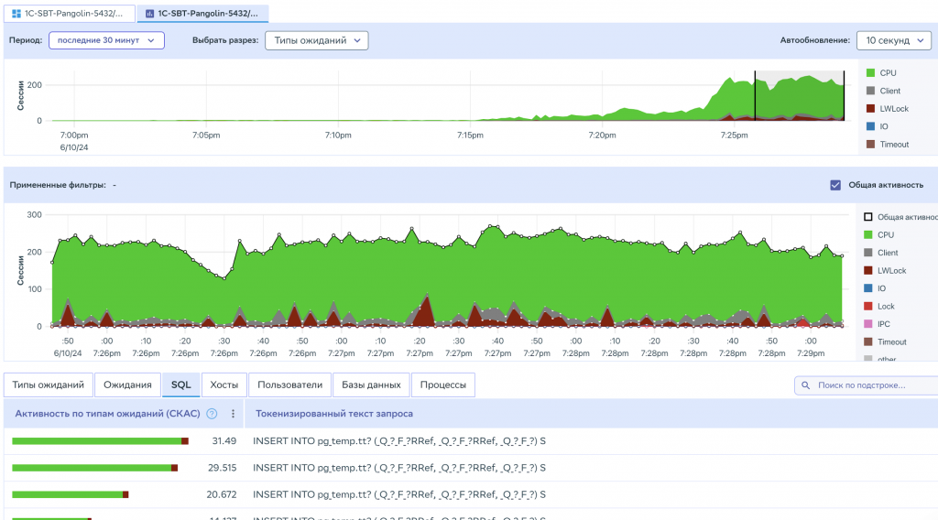The width and height of the screenshot is (938, 520).
Task: Hide Общая активность line in detailed legend
Action: (868, 217)
